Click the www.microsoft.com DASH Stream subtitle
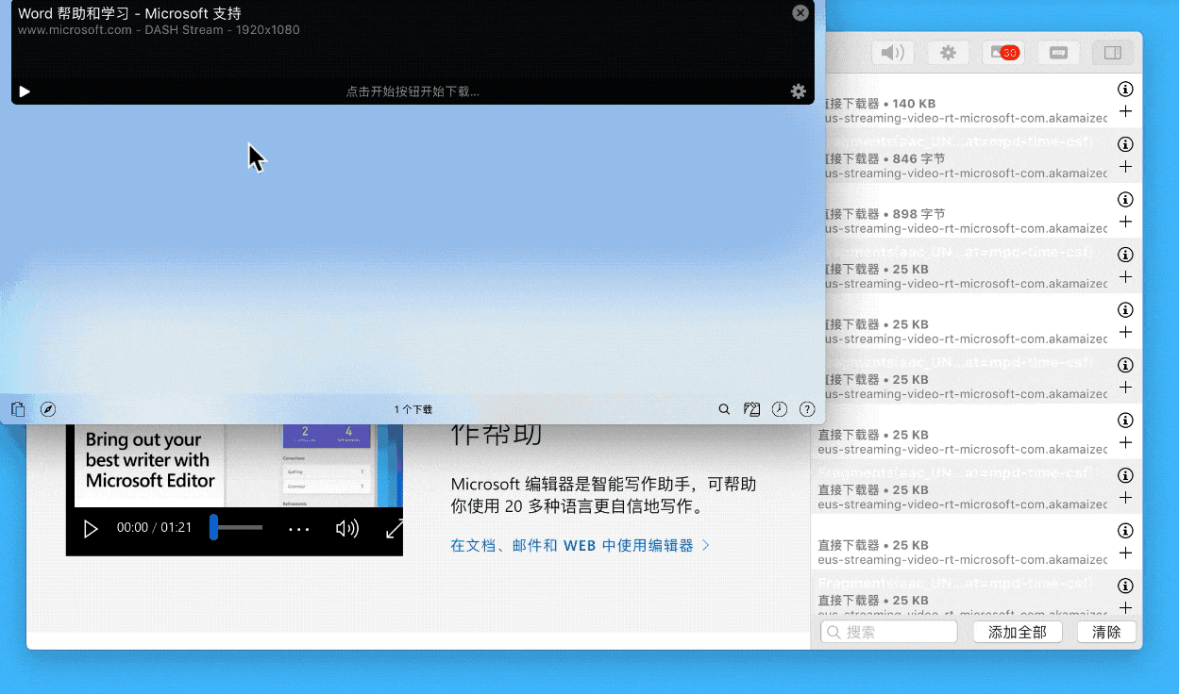The width and height of the screenshot is (1179, 694). (159, 30)
